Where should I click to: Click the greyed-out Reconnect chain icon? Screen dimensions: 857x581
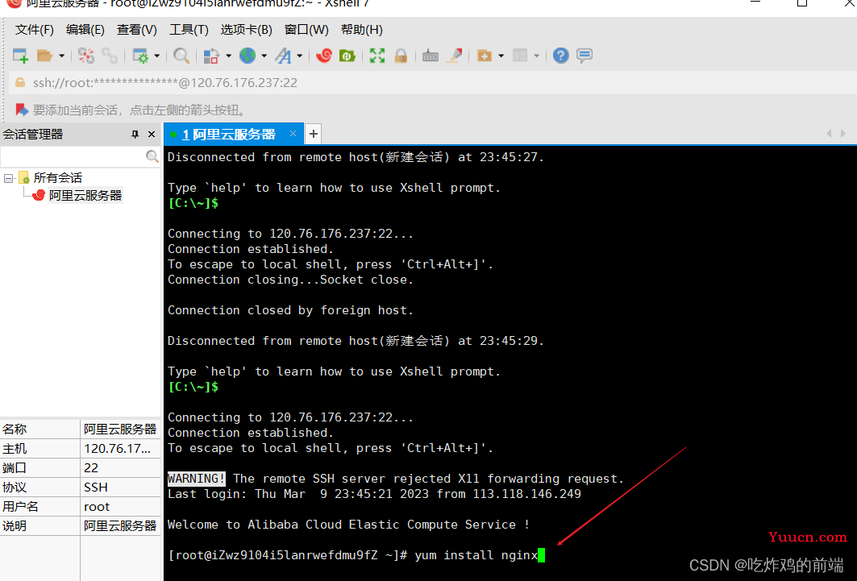coord(110,55)
